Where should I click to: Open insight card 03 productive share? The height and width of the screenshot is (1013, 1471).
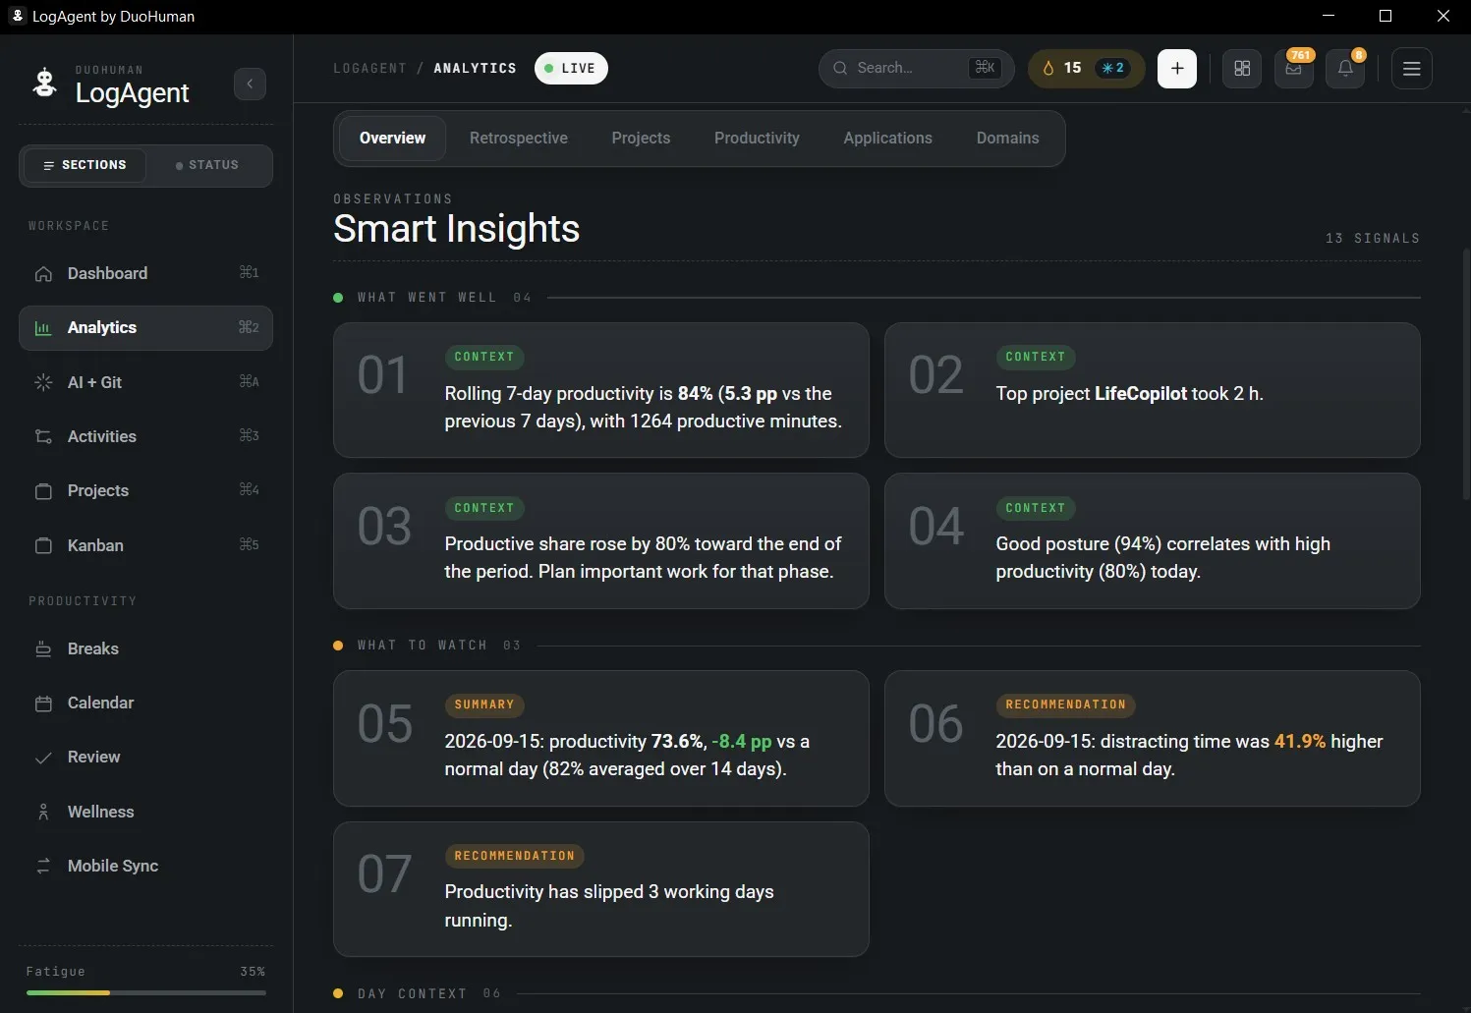coord(601,541)
